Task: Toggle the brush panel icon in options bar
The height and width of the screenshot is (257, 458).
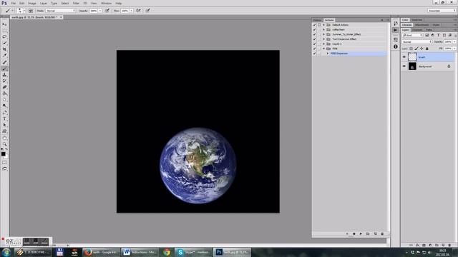Action: (x=31, y=11)
